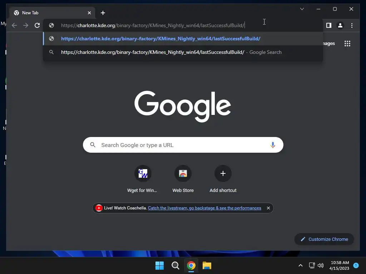Click the back navigation arrow
This screenshot has width=366, height=274.
click(x=14, y=25)
